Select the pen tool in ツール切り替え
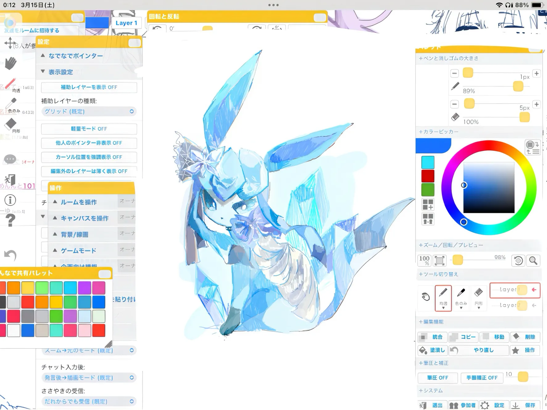Viewport: 547px width, 410px height. [x=443, y=298]
